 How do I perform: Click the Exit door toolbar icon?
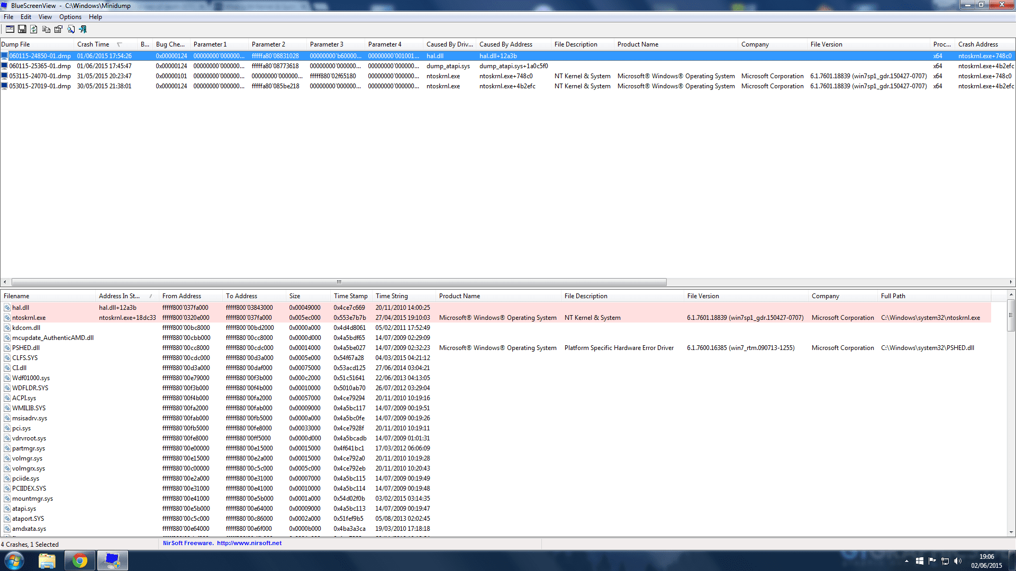coord(83,29)
